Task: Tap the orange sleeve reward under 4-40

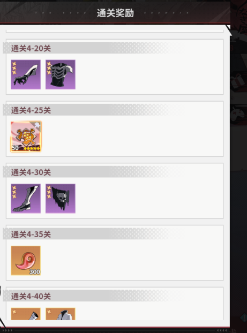Action: 26,314
